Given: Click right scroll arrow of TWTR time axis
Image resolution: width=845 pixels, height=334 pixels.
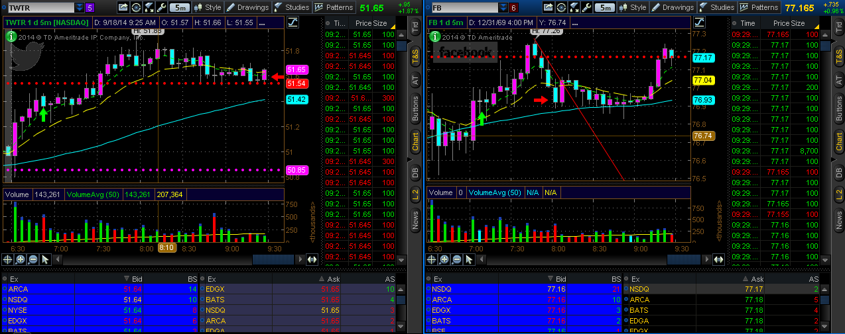Looking at the screenshot, I should coord(300,259).
